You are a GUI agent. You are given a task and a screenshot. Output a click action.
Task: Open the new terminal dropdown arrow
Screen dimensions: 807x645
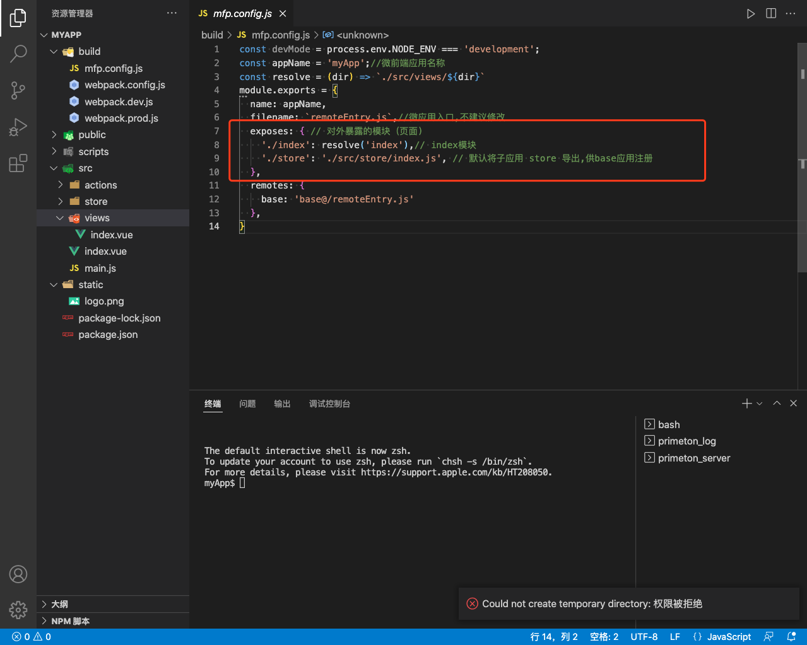click(760, 404)
